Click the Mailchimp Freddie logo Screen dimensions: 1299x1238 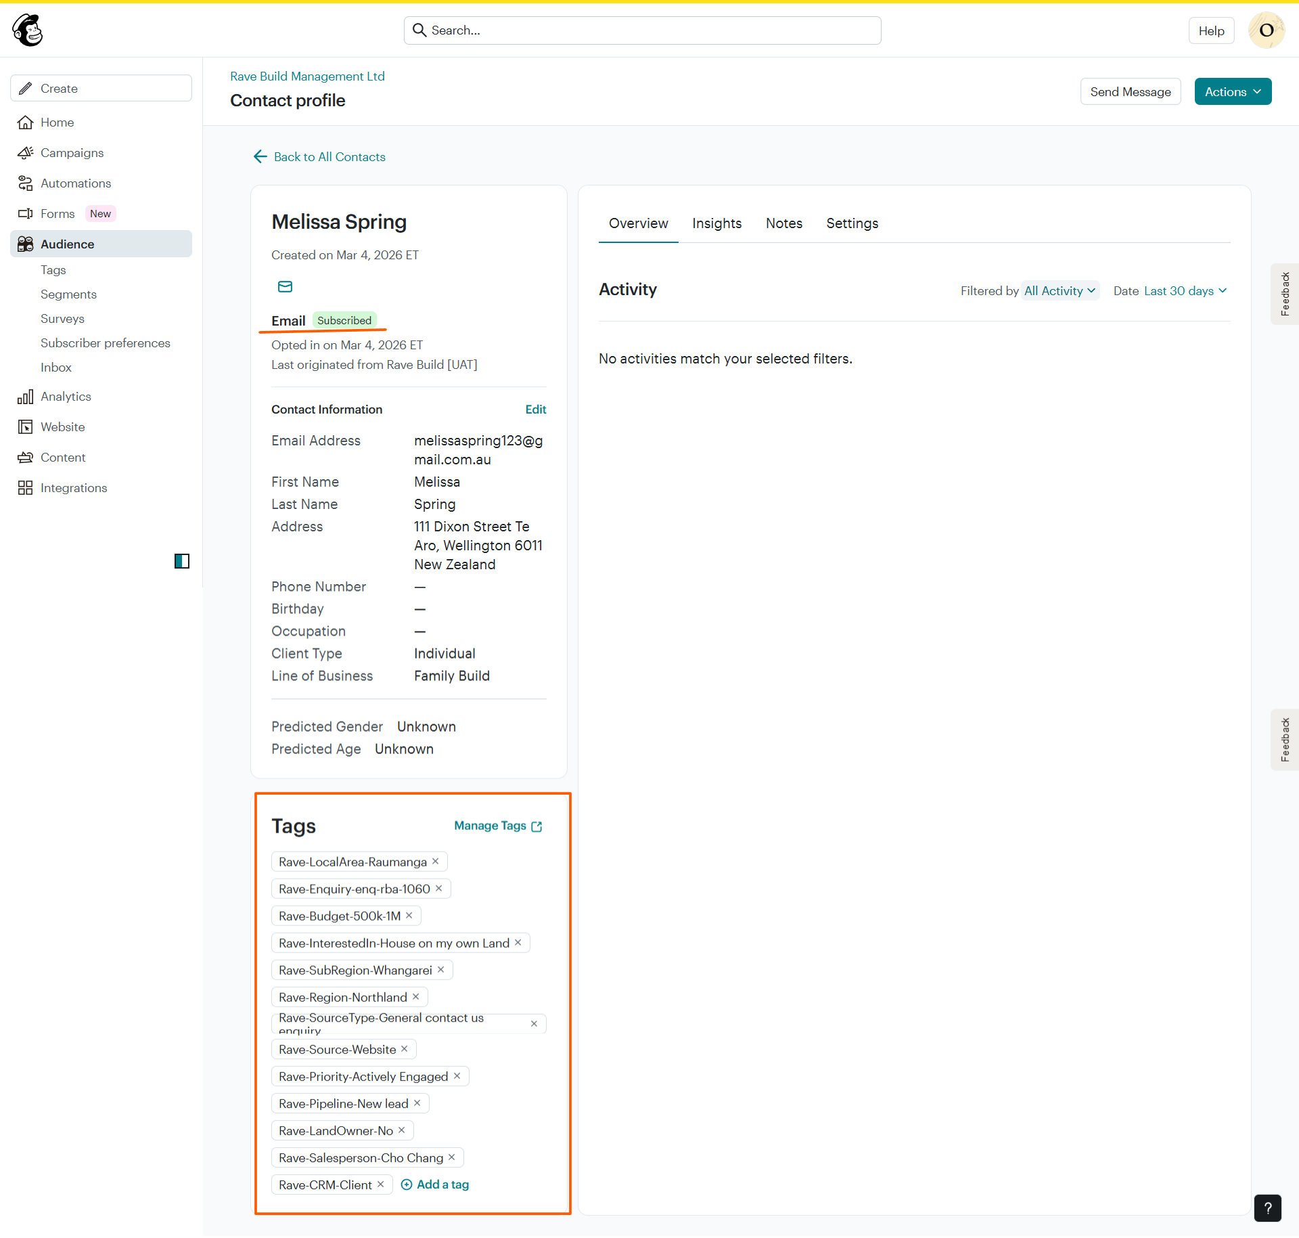pos(28,30)
